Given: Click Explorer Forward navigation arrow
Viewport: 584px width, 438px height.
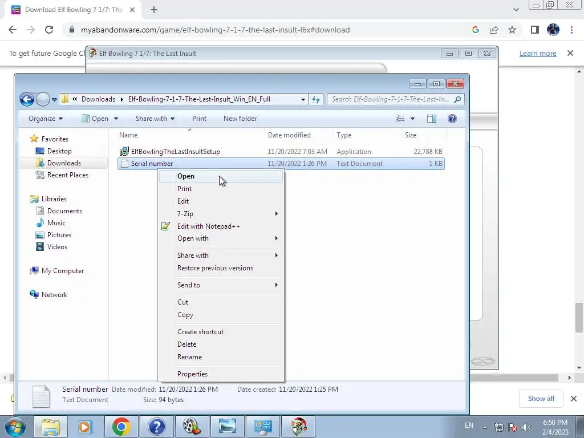Looking at the screenshot, I should click(x=43, y=99).
